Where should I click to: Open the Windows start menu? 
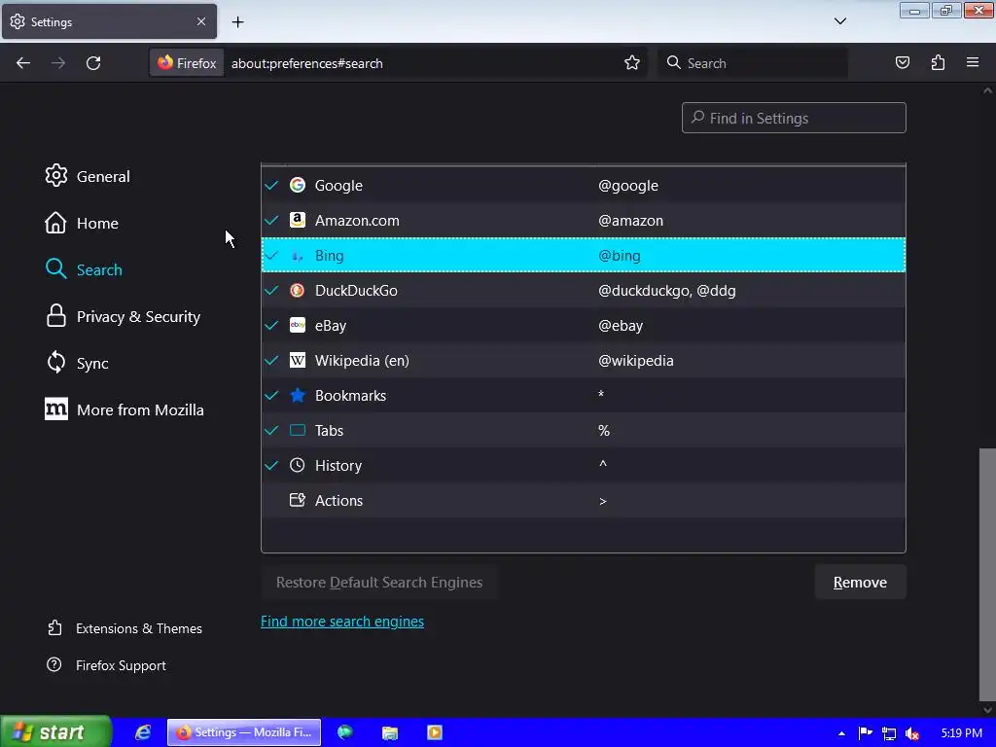click(55, 732)
